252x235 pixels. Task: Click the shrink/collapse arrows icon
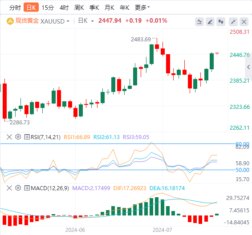tap(233, 22)
